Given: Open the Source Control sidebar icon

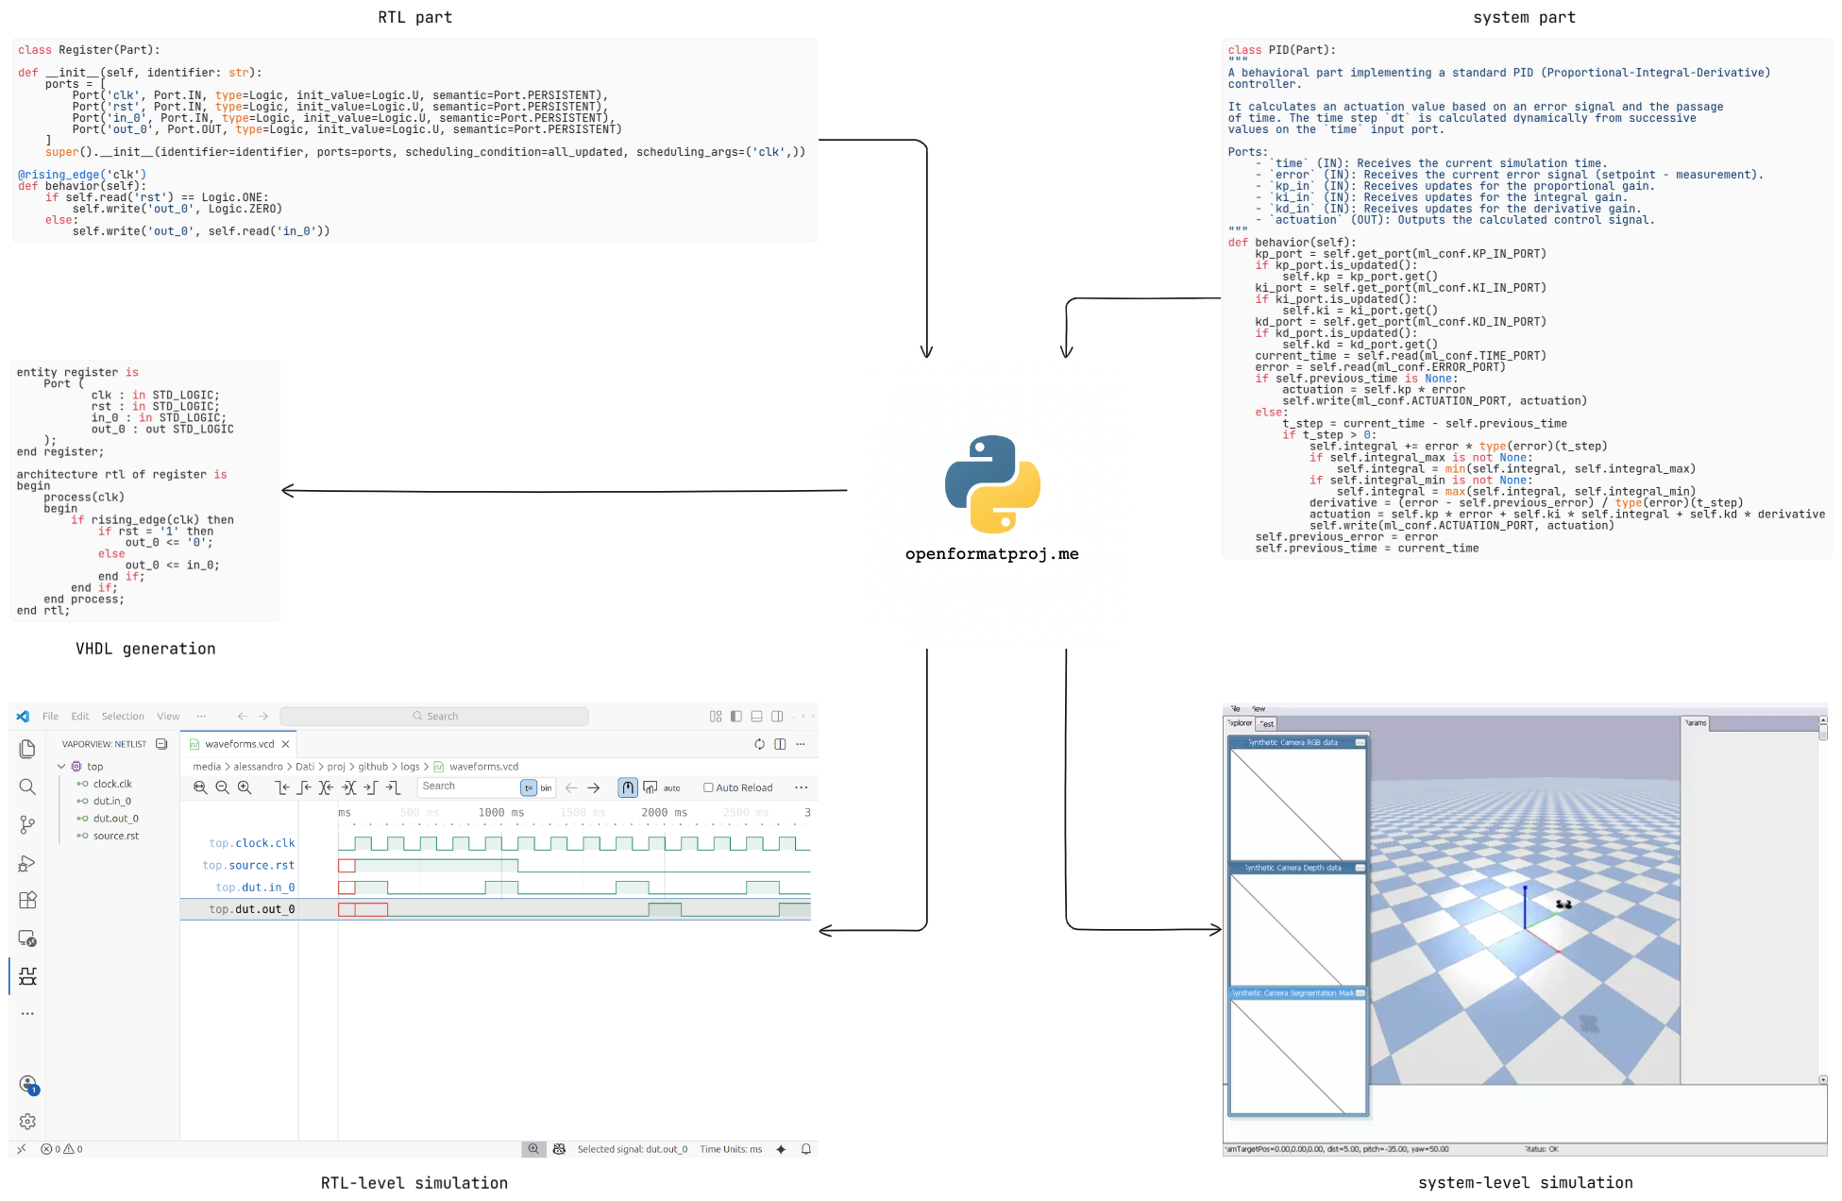Looking at the screenshot, I should [x=27, y=824].
